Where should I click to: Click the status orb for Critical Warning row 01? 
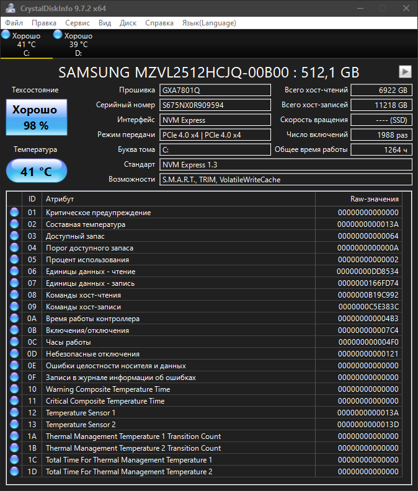point(14,213)
